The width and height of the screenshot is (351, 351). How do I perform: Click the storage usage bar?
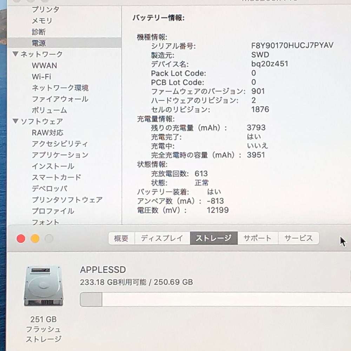click(214, 299)
